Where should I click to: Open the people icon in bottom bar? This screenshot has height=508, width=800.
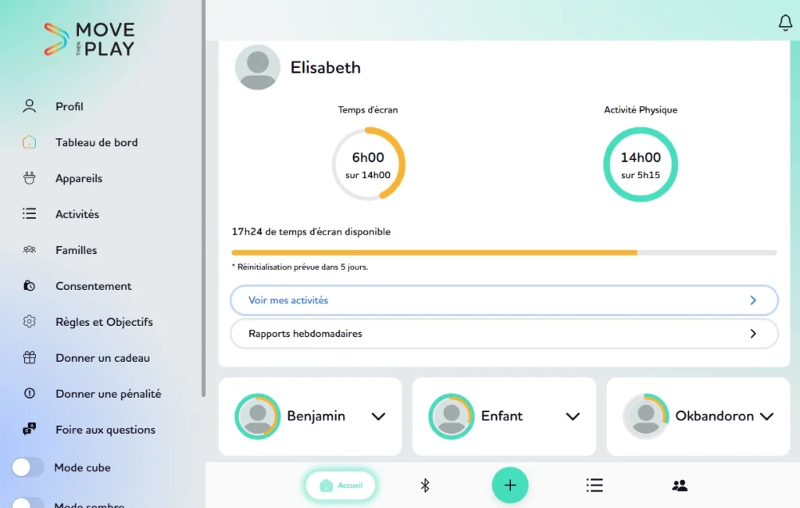[x=680, y=485]
